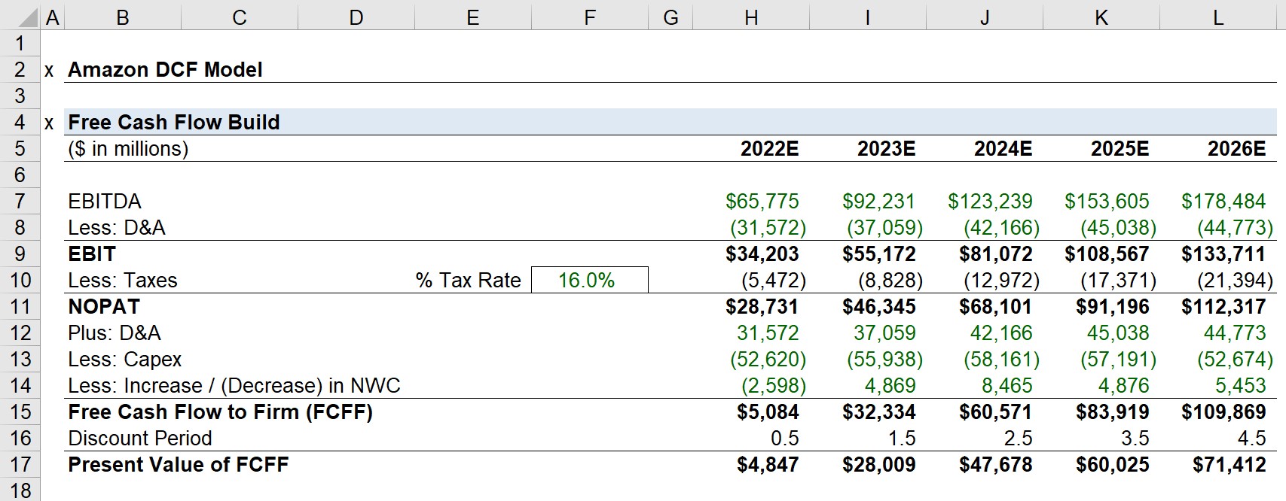Viewport: 1286px width, 501px height.
Task: Click the 2026E EBITDA cell $178,484
Action: (1223, 202)
